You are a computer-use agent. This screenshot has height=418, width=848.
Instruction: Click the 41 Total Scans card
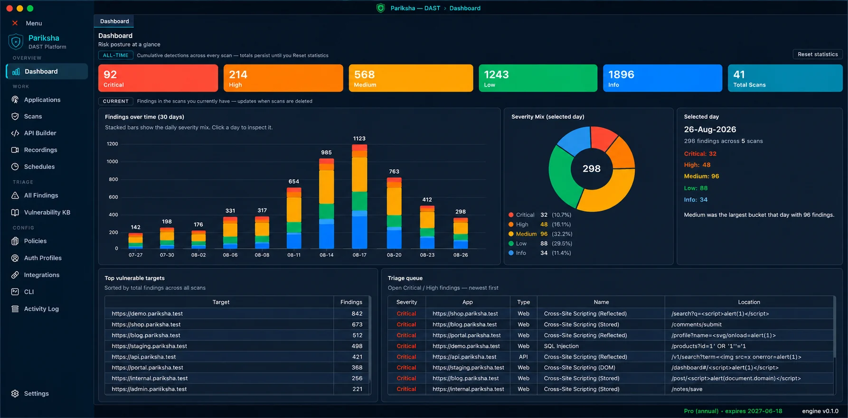(785, 78)
